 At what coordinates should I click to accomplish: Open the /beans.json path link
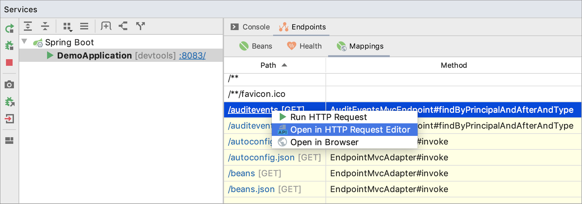click(x=251, y=189)
